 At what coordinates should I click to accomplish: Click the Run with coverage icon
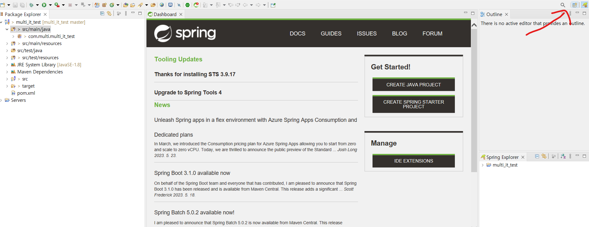57,5
